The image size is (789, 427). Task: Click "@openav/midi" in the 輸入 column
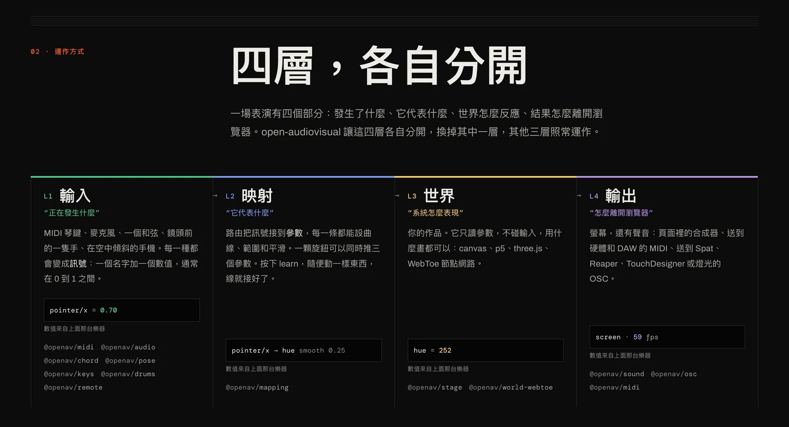point(69,347)
